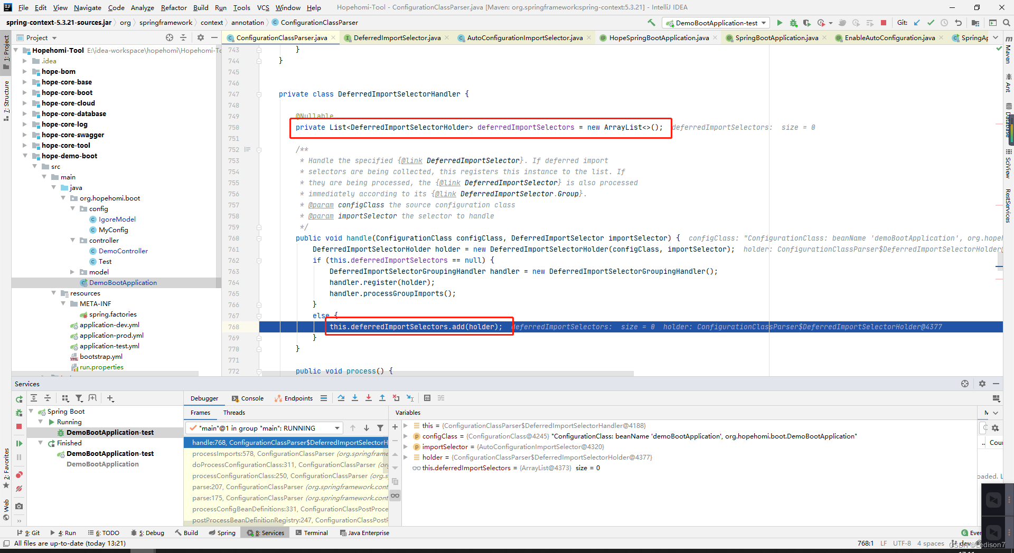Open Evaluate Expression calculator icon
The width and height of the screenshot is (1014, 553).
(x=427, y=398)
